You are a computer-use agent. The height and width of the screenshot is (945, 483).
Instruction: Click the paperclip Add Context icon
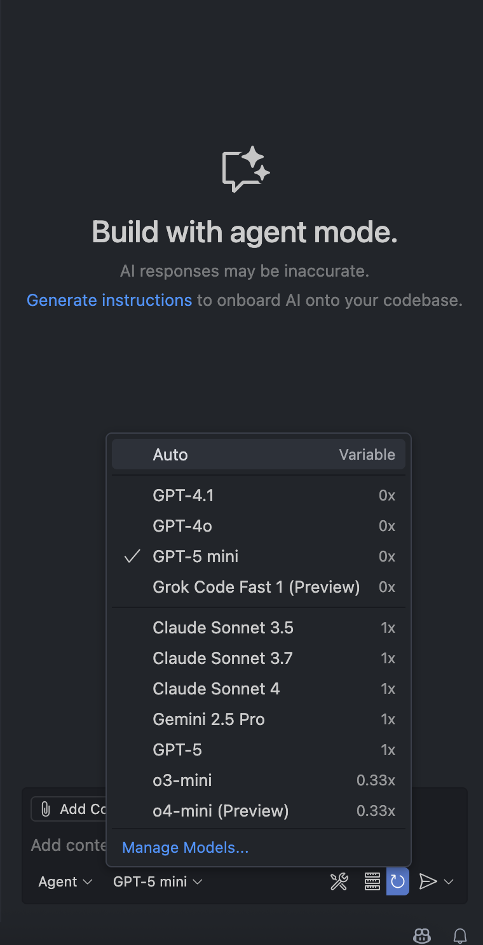(x=46, y=809)
